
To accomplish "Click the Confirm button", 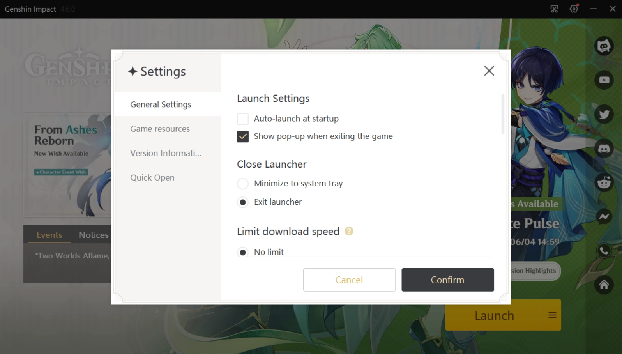I will 448,280.
